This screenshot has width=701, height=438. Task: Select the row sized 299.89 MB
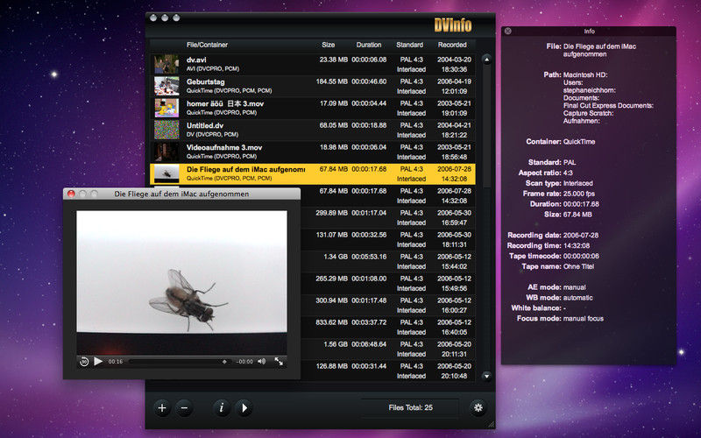point(387,217)
